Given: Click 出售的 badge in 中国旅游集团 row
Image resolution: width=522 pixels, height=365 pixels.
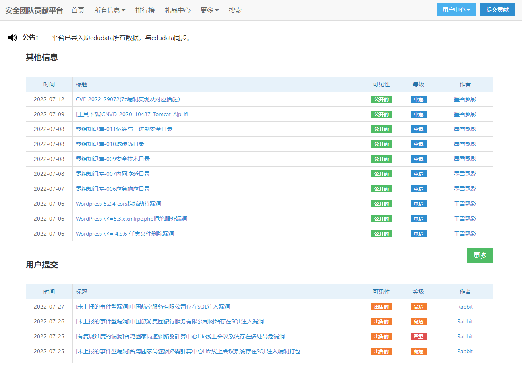Looking at the screenshot, I should pyautogui.click(x=381, y=321).
